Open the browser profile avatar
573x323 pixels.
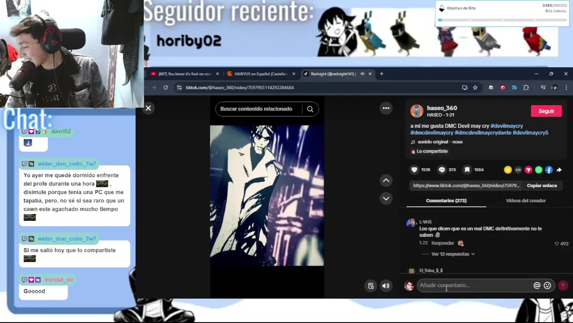coord(555,87)
